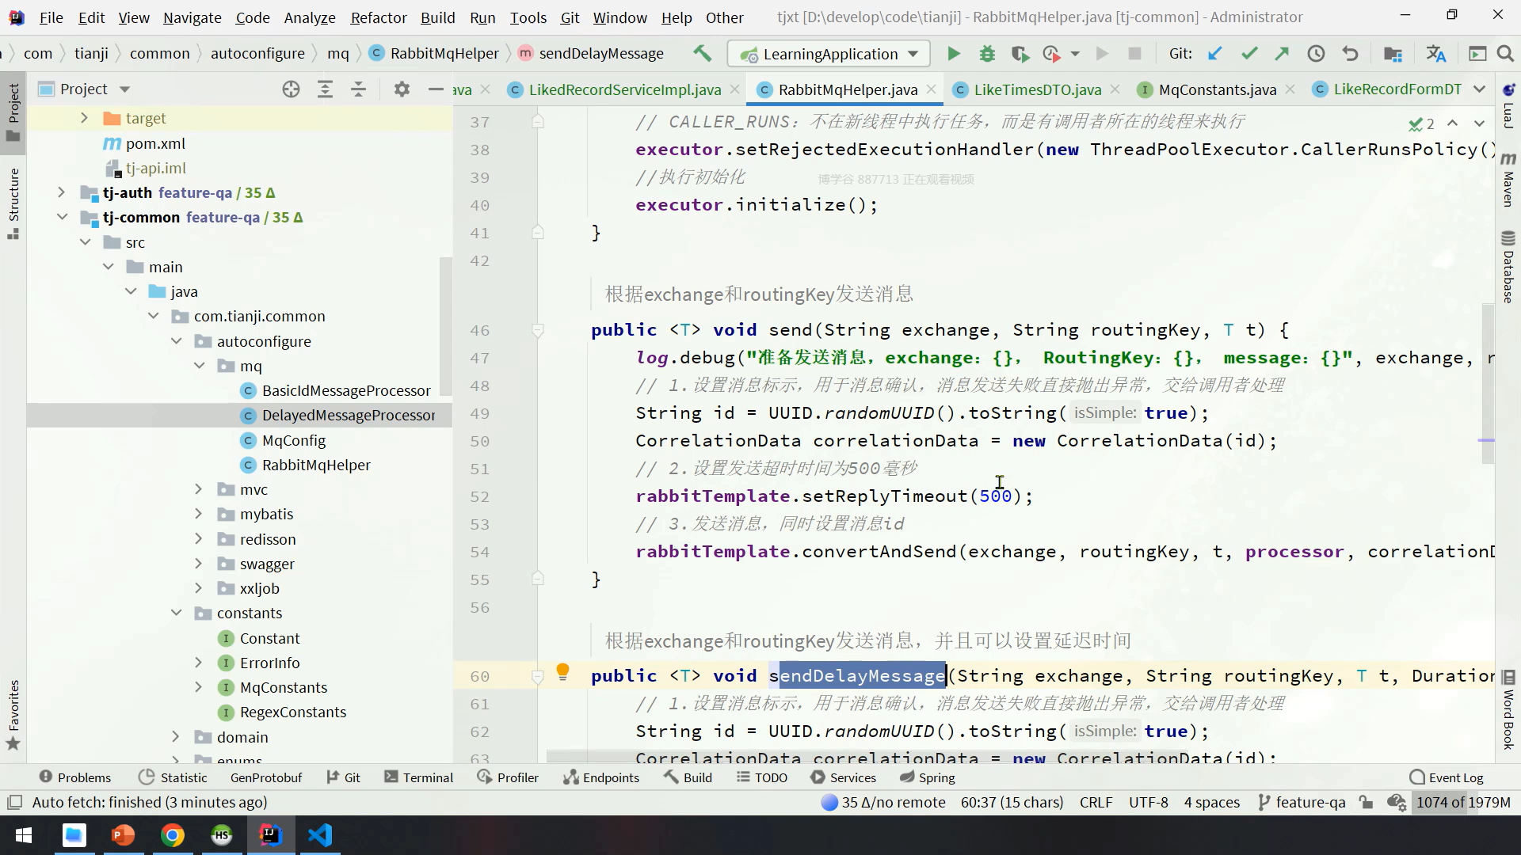1521x855 pixels.
Task: Open Chrome from the Windows taskbar
Action: (172, 835)
